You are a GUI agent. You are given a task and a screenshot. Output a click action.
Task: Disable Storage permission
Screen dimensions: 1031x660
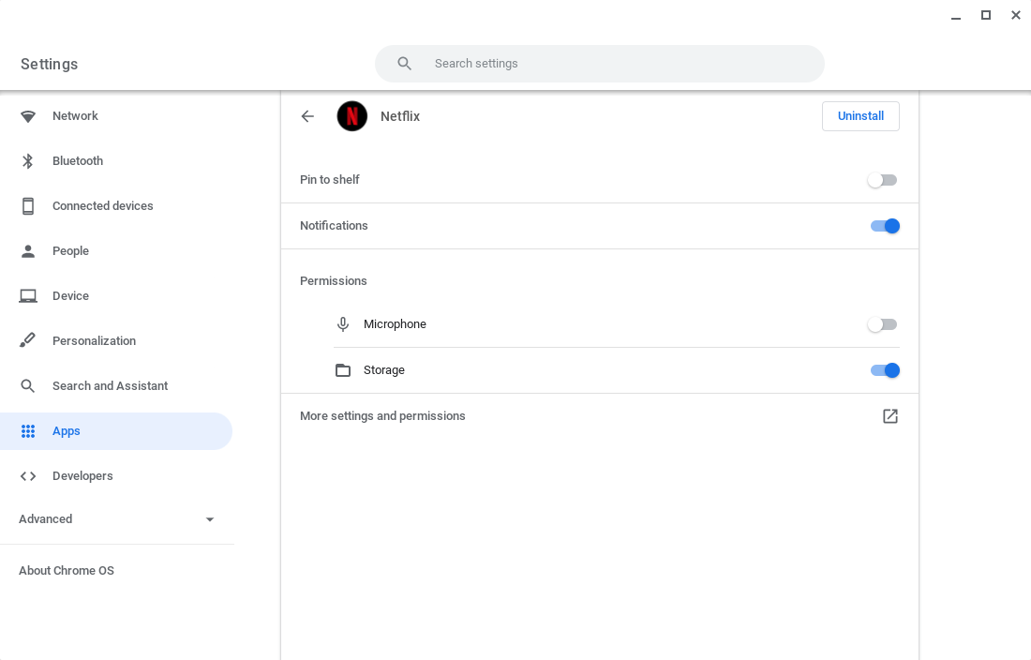(885, 370)
